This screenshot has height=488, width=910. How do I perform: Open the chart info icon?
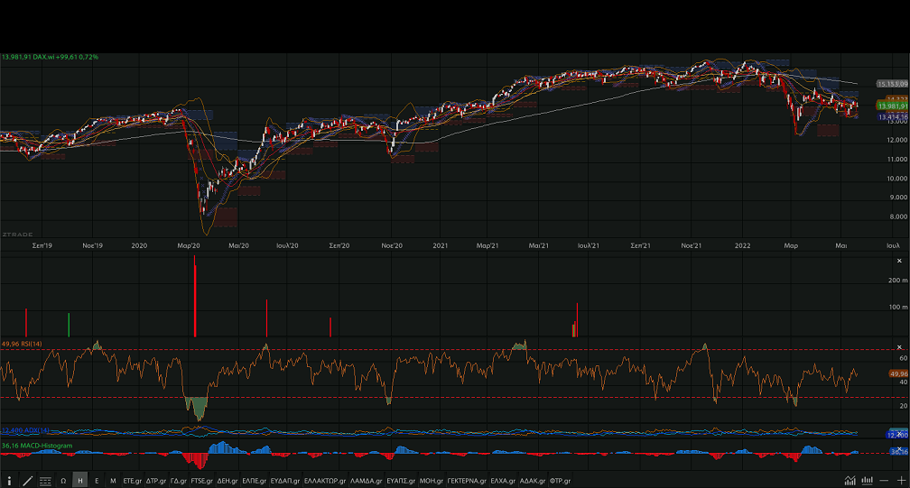coord(9,481)
